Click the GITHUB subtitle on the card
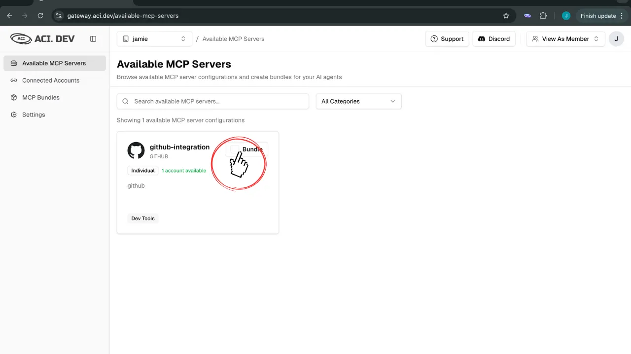This screenshot has width=631, height=354. (159, 156)
